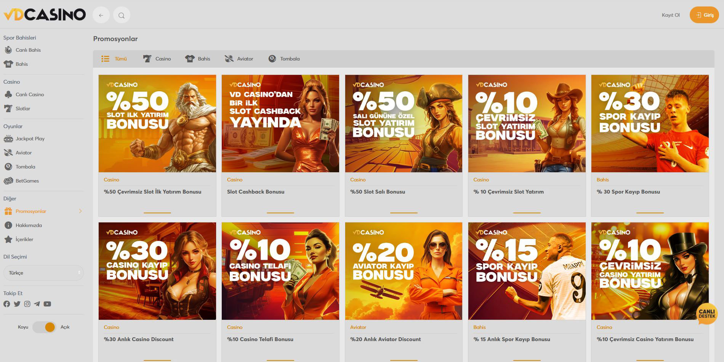724x362 pixels.
Task: Open the Facebook social icon
Action: click(7, 304)
